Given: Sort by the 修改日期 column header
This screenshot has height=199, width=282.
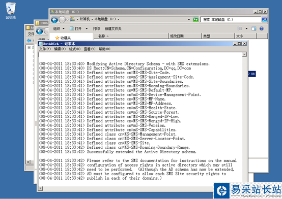Looking at the screenshot, I should click(x=185, y=36).
